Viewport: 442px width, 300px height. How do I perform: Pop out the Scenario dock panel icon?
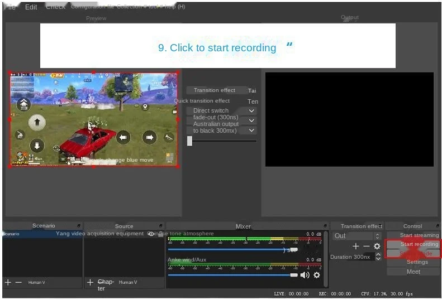coord(79,226)
